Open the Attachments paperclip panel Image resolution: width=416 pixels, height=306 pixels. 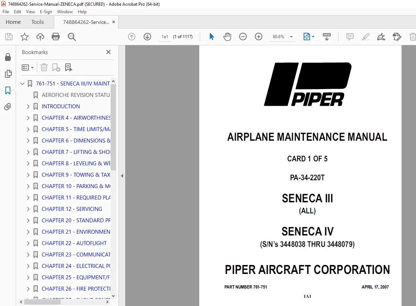pyautogui.click(x=8, y=107)
